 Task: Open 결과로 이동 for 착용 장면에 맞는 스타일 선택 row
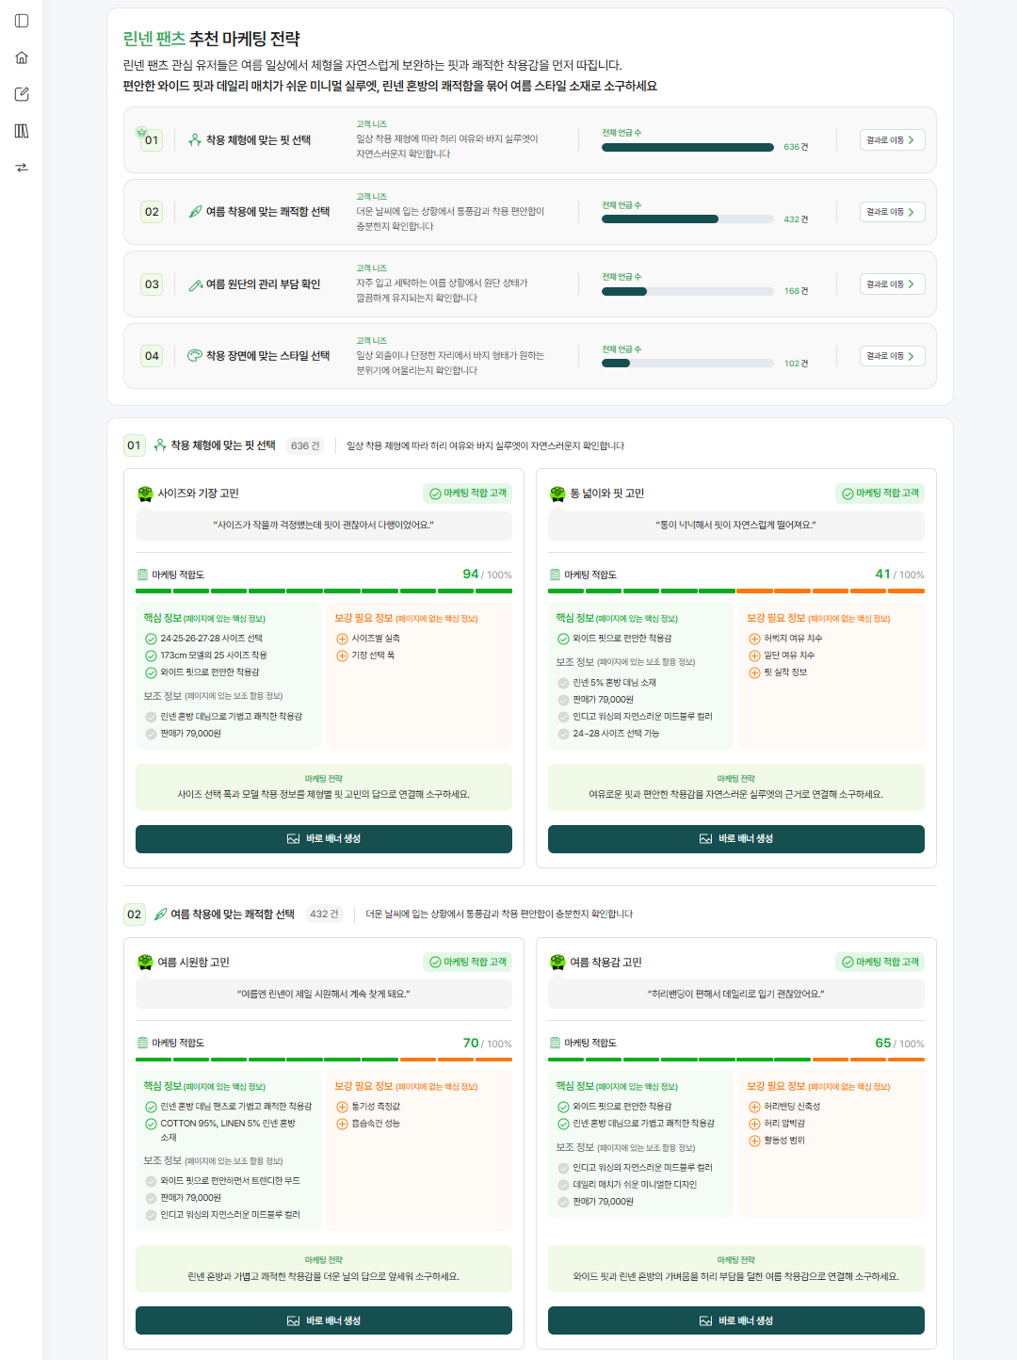pos(892,356)
